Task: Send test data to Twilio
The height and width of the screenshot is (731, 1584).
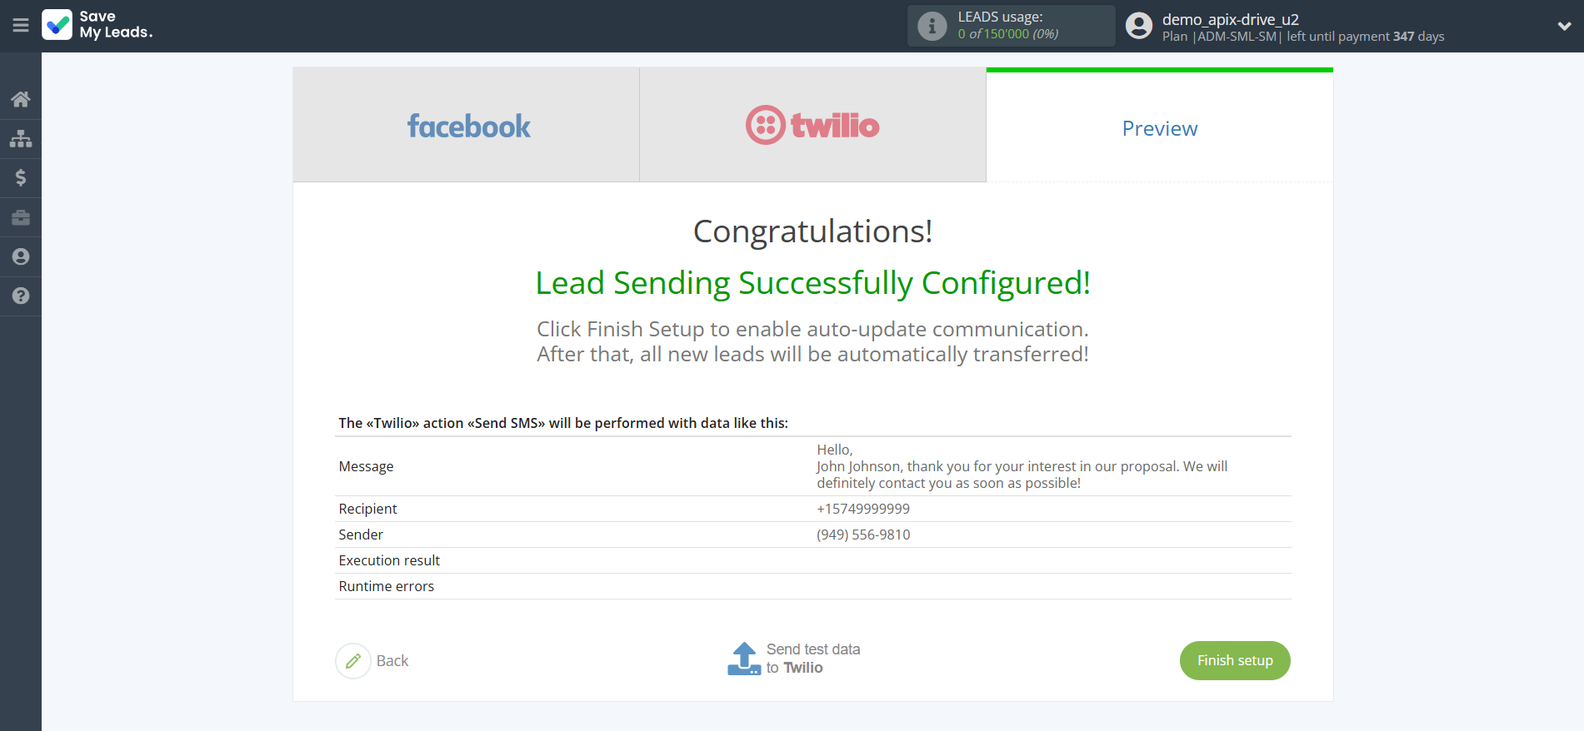Action: (795, 659)
